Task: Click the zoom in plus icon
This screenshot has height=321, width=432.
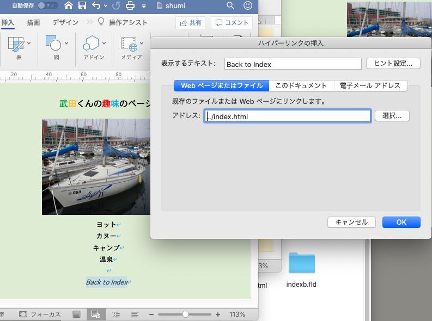Action: tap(218, 314)
